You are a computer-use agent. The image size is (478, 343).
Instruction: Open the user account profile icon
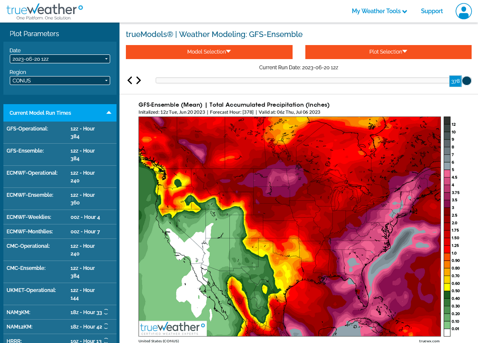pyautogui.click(x=464, y=11)
